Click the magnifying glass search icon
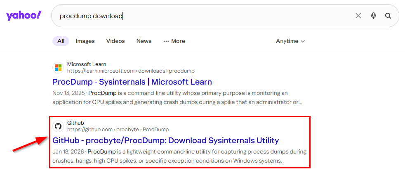Viewport: 405px width, 175px height. (x=388, y=16)
